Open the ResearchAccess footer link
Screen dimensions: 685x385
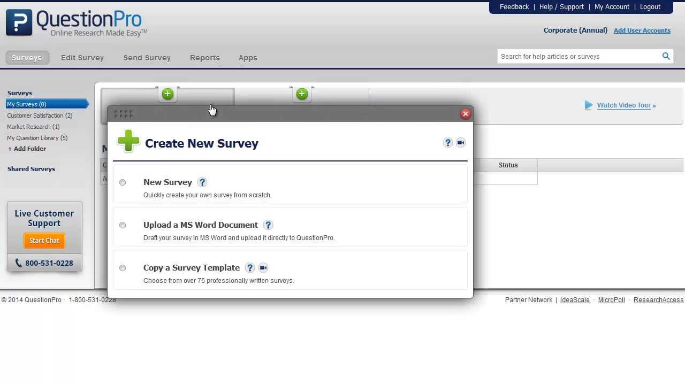[x=658, y=300]
